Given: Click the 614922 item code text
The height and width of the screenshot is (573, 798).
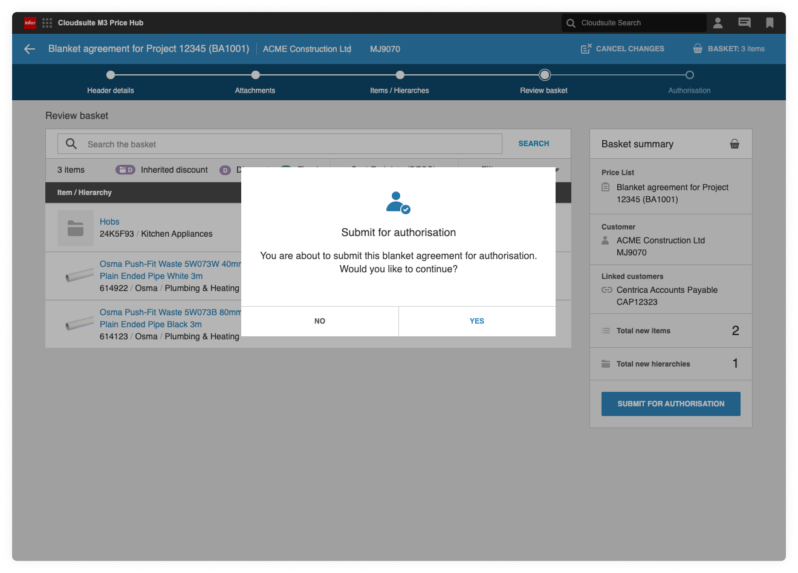Looking at the screenshot, I should point(114,288).
